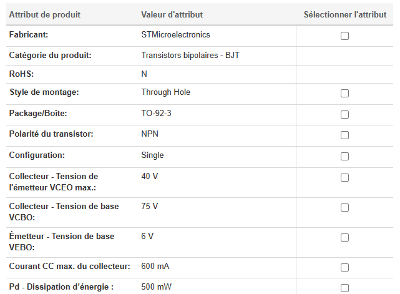Click the TO-92-3 package value

click(156, 114)
